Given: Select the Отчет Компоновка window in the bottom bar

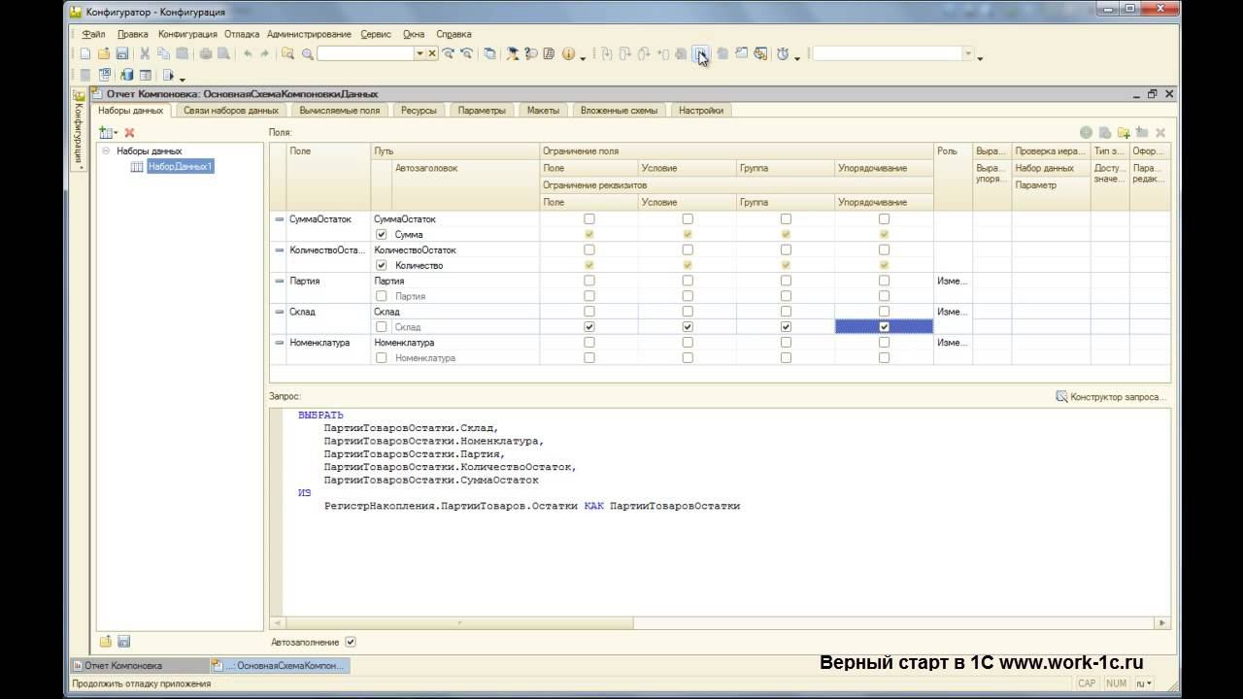Looking at the screenshot, I should point(123,666).
